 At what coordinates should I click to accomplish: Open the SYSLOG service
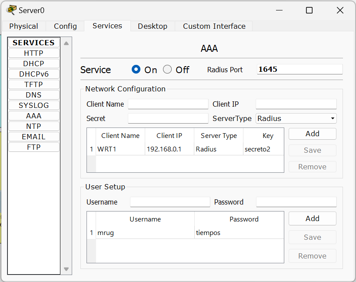pos(33,105)
